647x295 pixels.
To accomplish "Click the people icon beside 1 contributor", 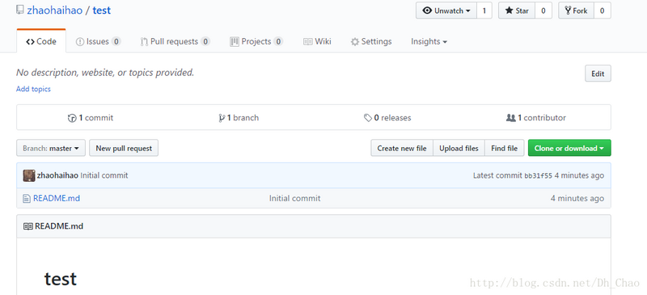I will coord(511,117).
